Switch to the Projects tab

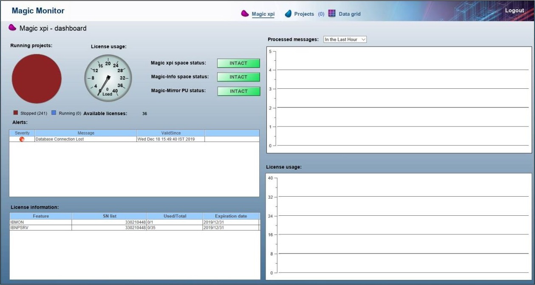tap(304, 14)
